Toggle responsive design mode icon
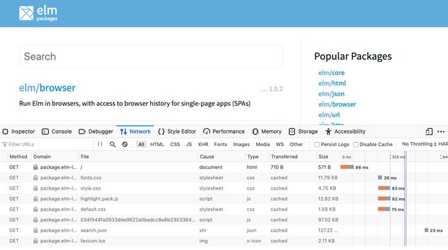This screenshot has height=250, width=448. [x=429, y=132]
